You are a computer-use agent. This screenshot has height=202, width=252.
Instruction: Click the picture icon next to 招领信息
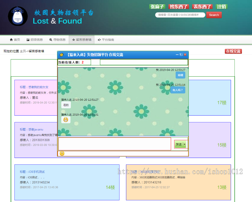[29, 40]
